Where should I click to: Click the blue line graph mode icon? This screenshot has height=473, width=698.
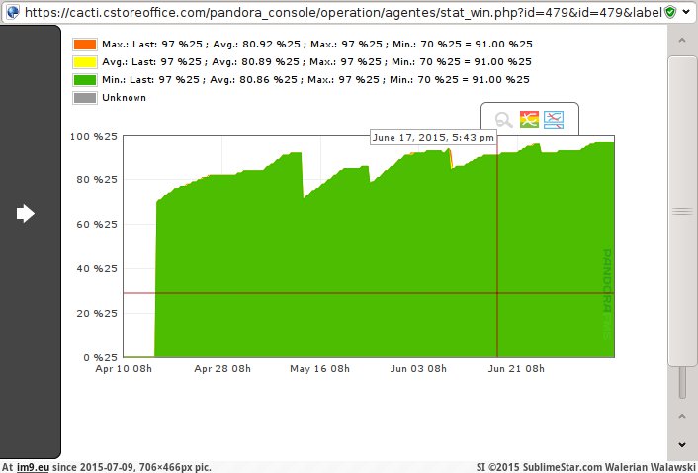[x=555, y=121]
